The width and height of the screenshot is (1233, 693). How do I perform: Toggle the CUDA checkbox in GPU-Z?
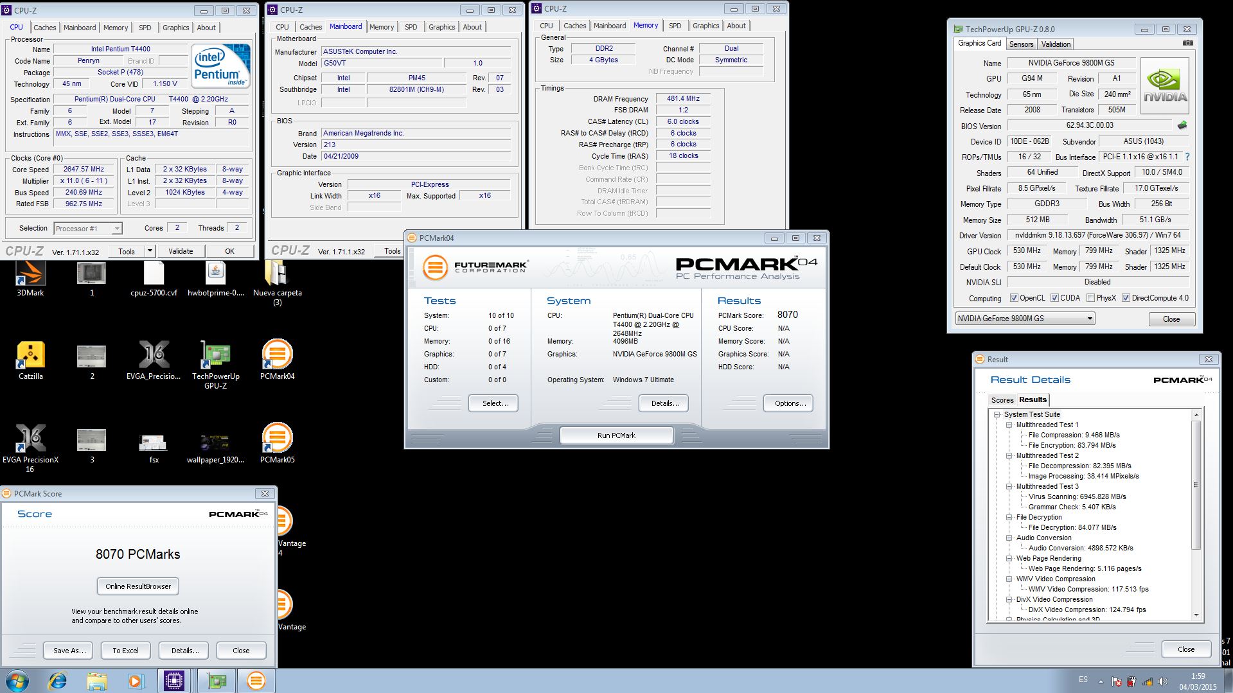1054,298
